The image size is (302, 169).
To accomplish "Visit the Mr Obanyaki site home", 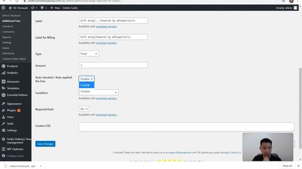I will click(x=18, y=8).
